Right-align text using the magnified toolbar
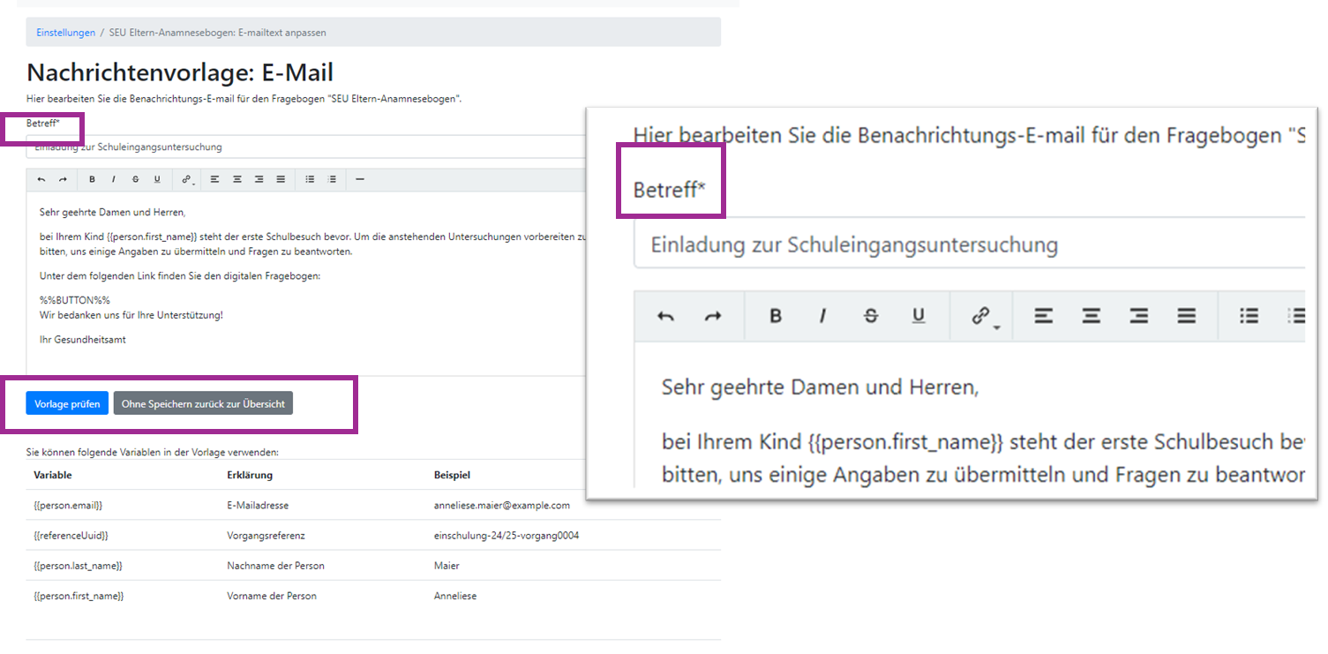1328x654 pixels. [x=1139, y=316]
